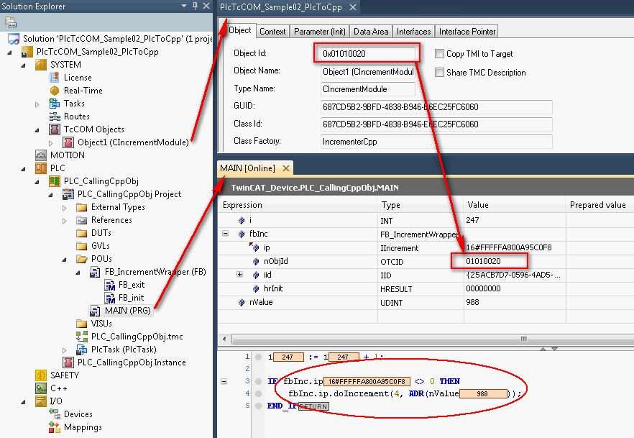The width and height of the screenshot is (634, 438).
Task: Click the MAIN (PRG) icon
Action: [95, 311]
